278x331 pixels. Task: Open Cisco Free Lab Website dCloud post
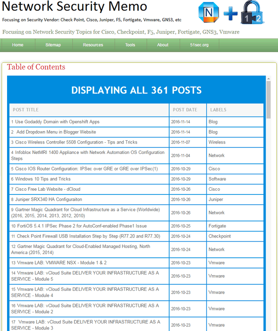(x=48, y=189)
